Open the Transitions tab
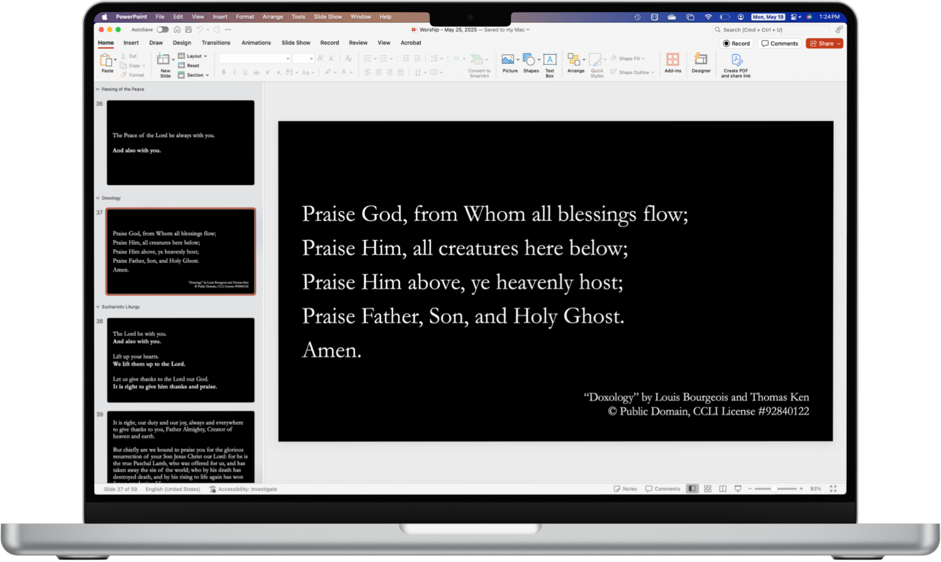The image size is (941, 562). pyautogui.click(x=216, y=43)
